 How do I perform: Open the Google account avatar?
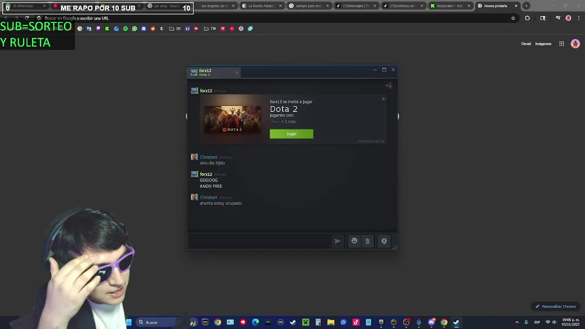(575, 44)
